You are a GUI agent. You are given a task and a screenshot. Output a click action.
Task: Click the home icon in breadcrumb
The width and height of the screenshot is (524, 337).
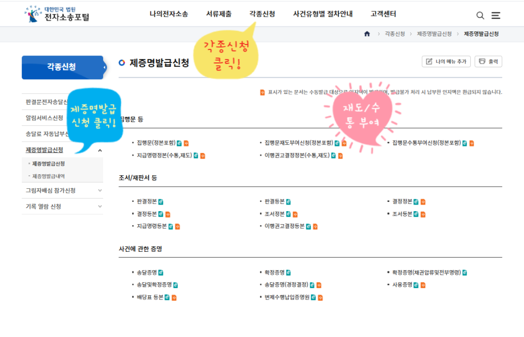coord(367,34)
